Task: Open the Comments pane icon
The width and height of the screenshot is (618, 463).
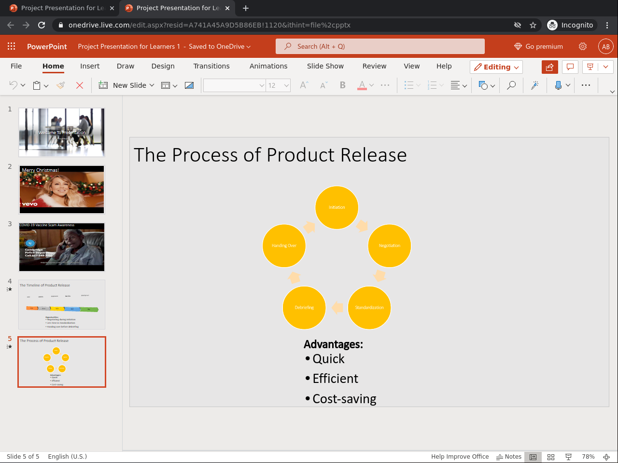Action: pyautogui.click(x=570, y=67)
